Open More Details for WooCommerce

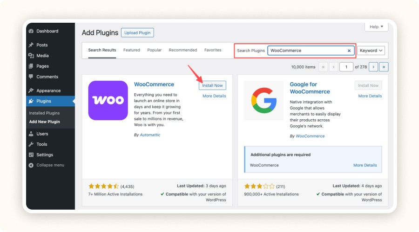(214, 96)
